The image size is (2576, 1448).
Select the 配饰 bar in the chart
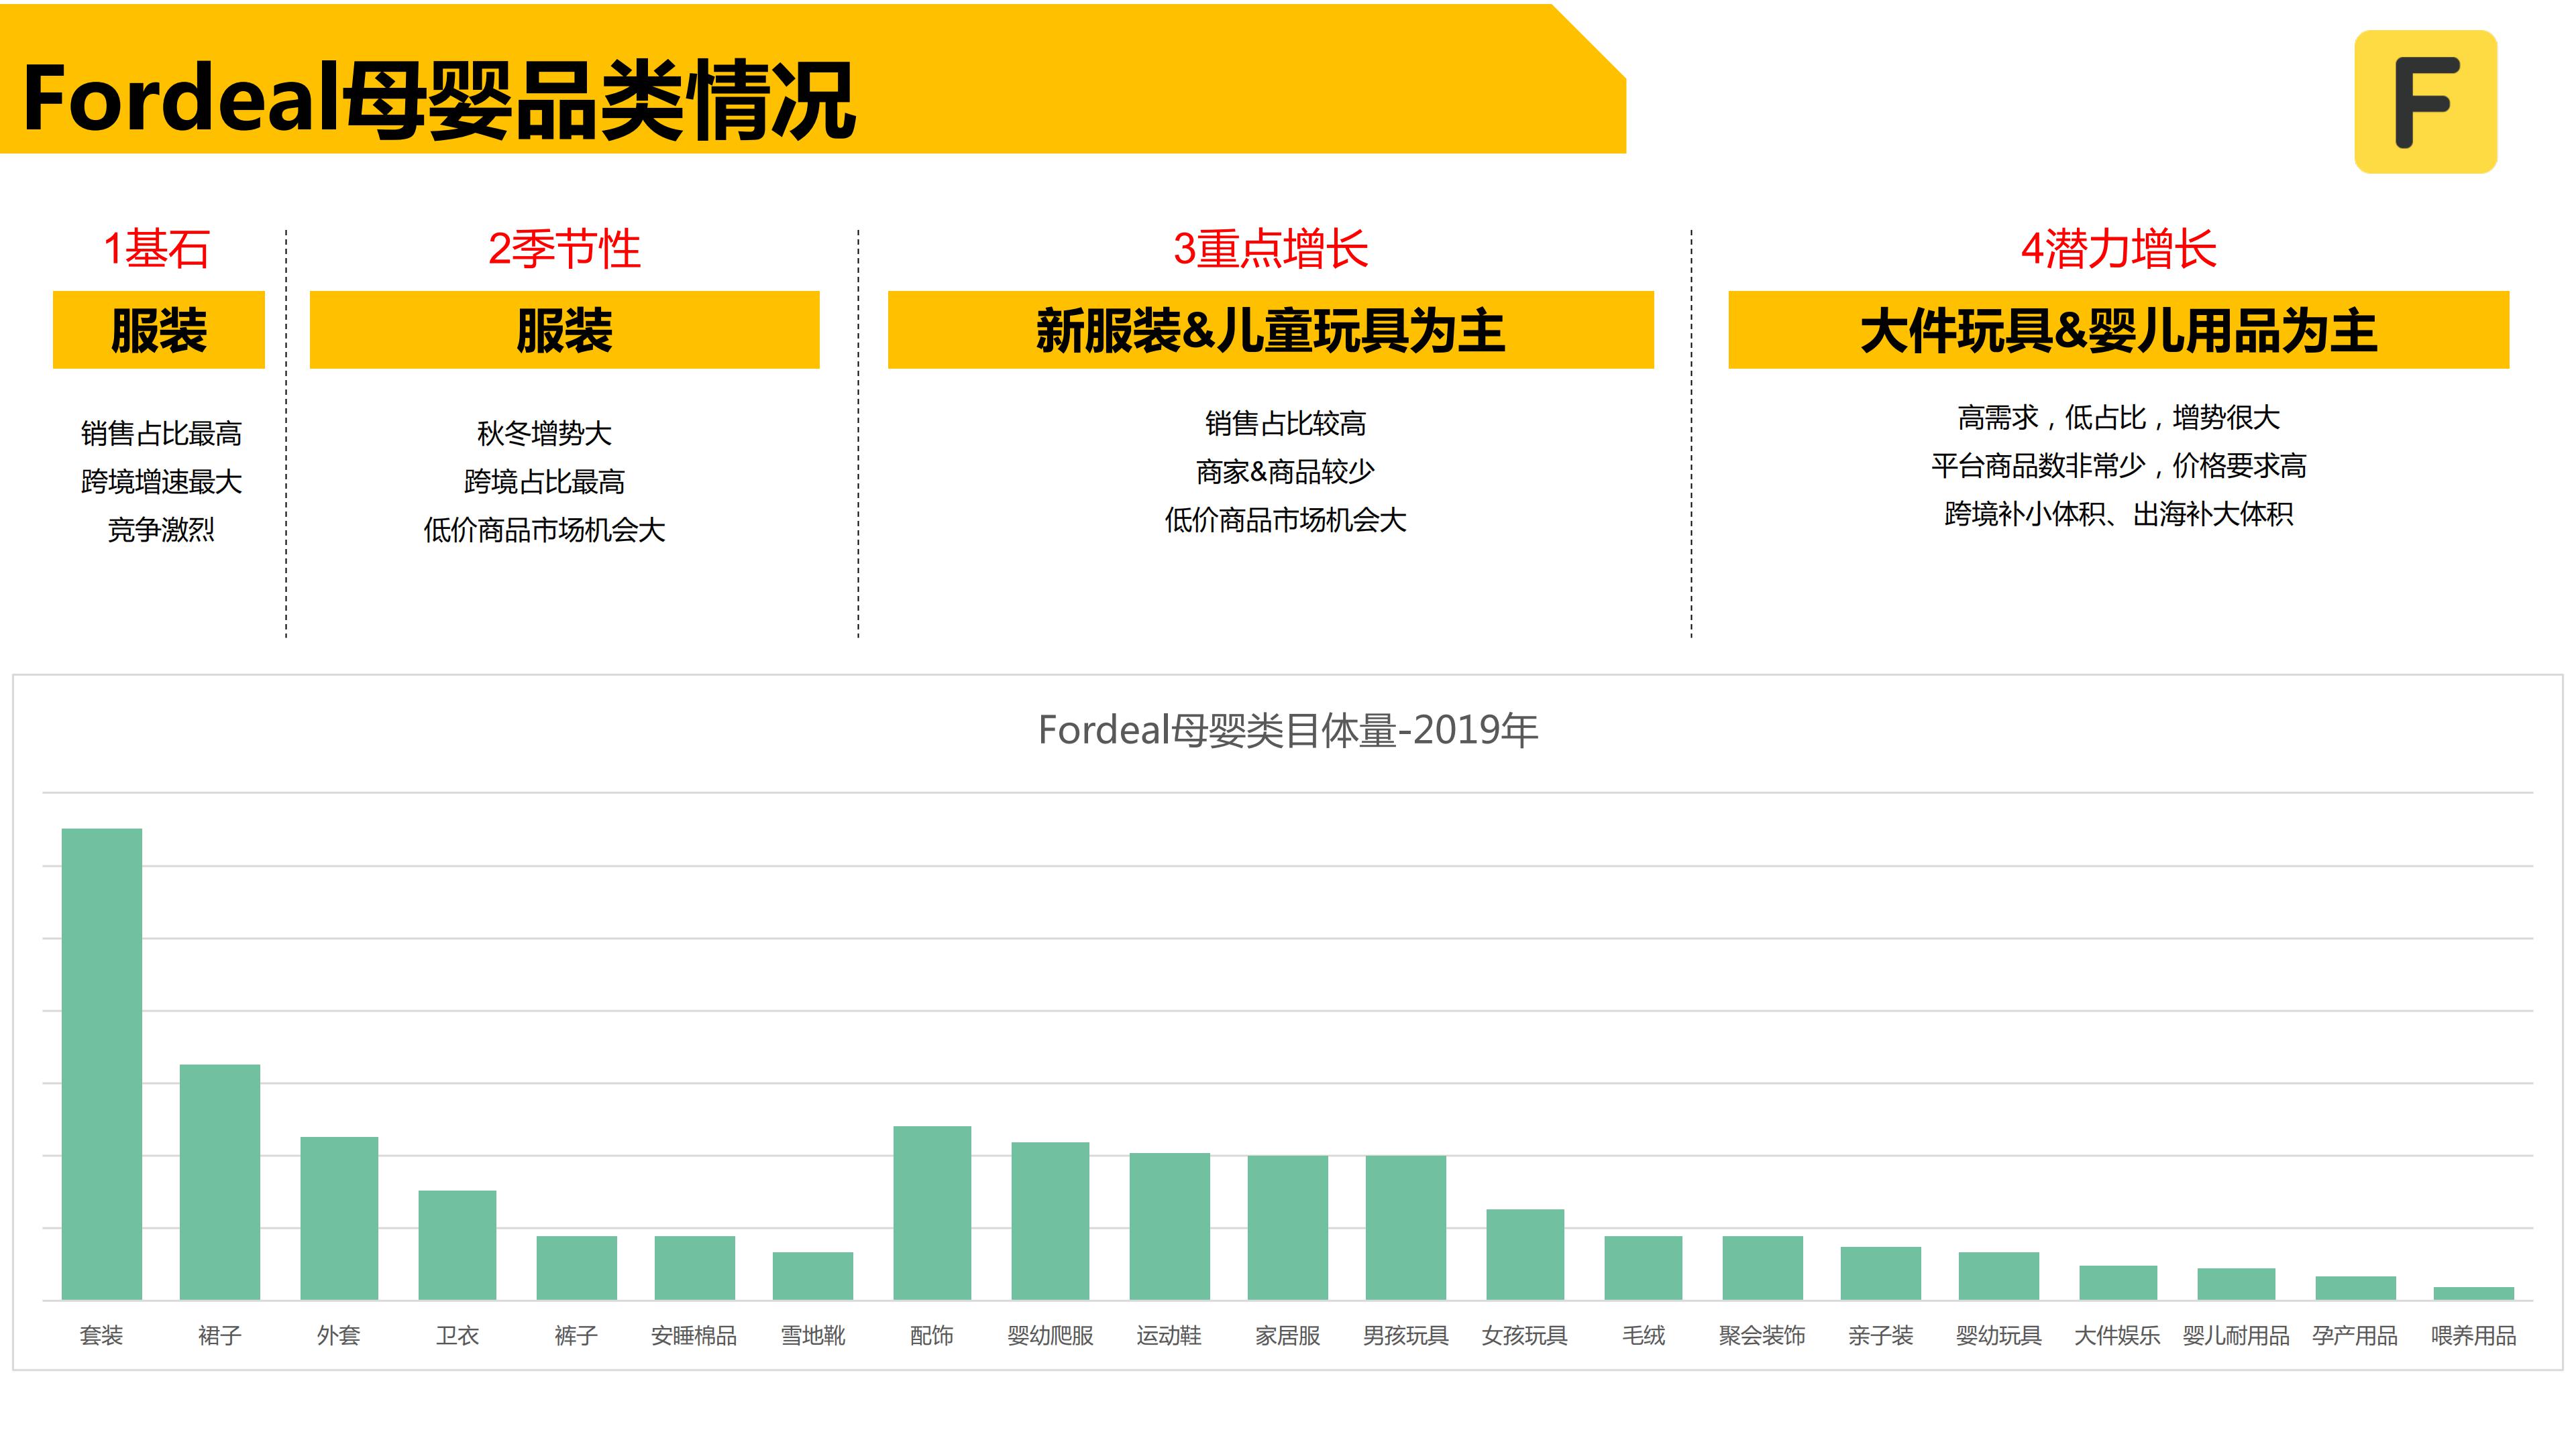coord(932,1213)
